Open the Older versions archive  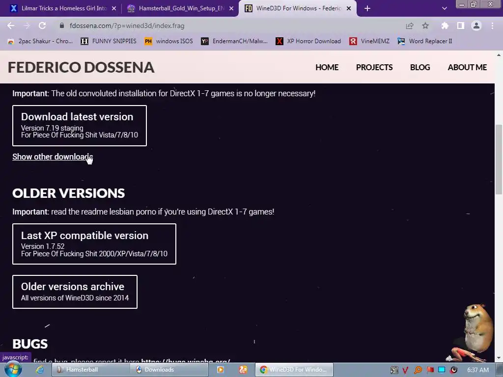point(75,292)
